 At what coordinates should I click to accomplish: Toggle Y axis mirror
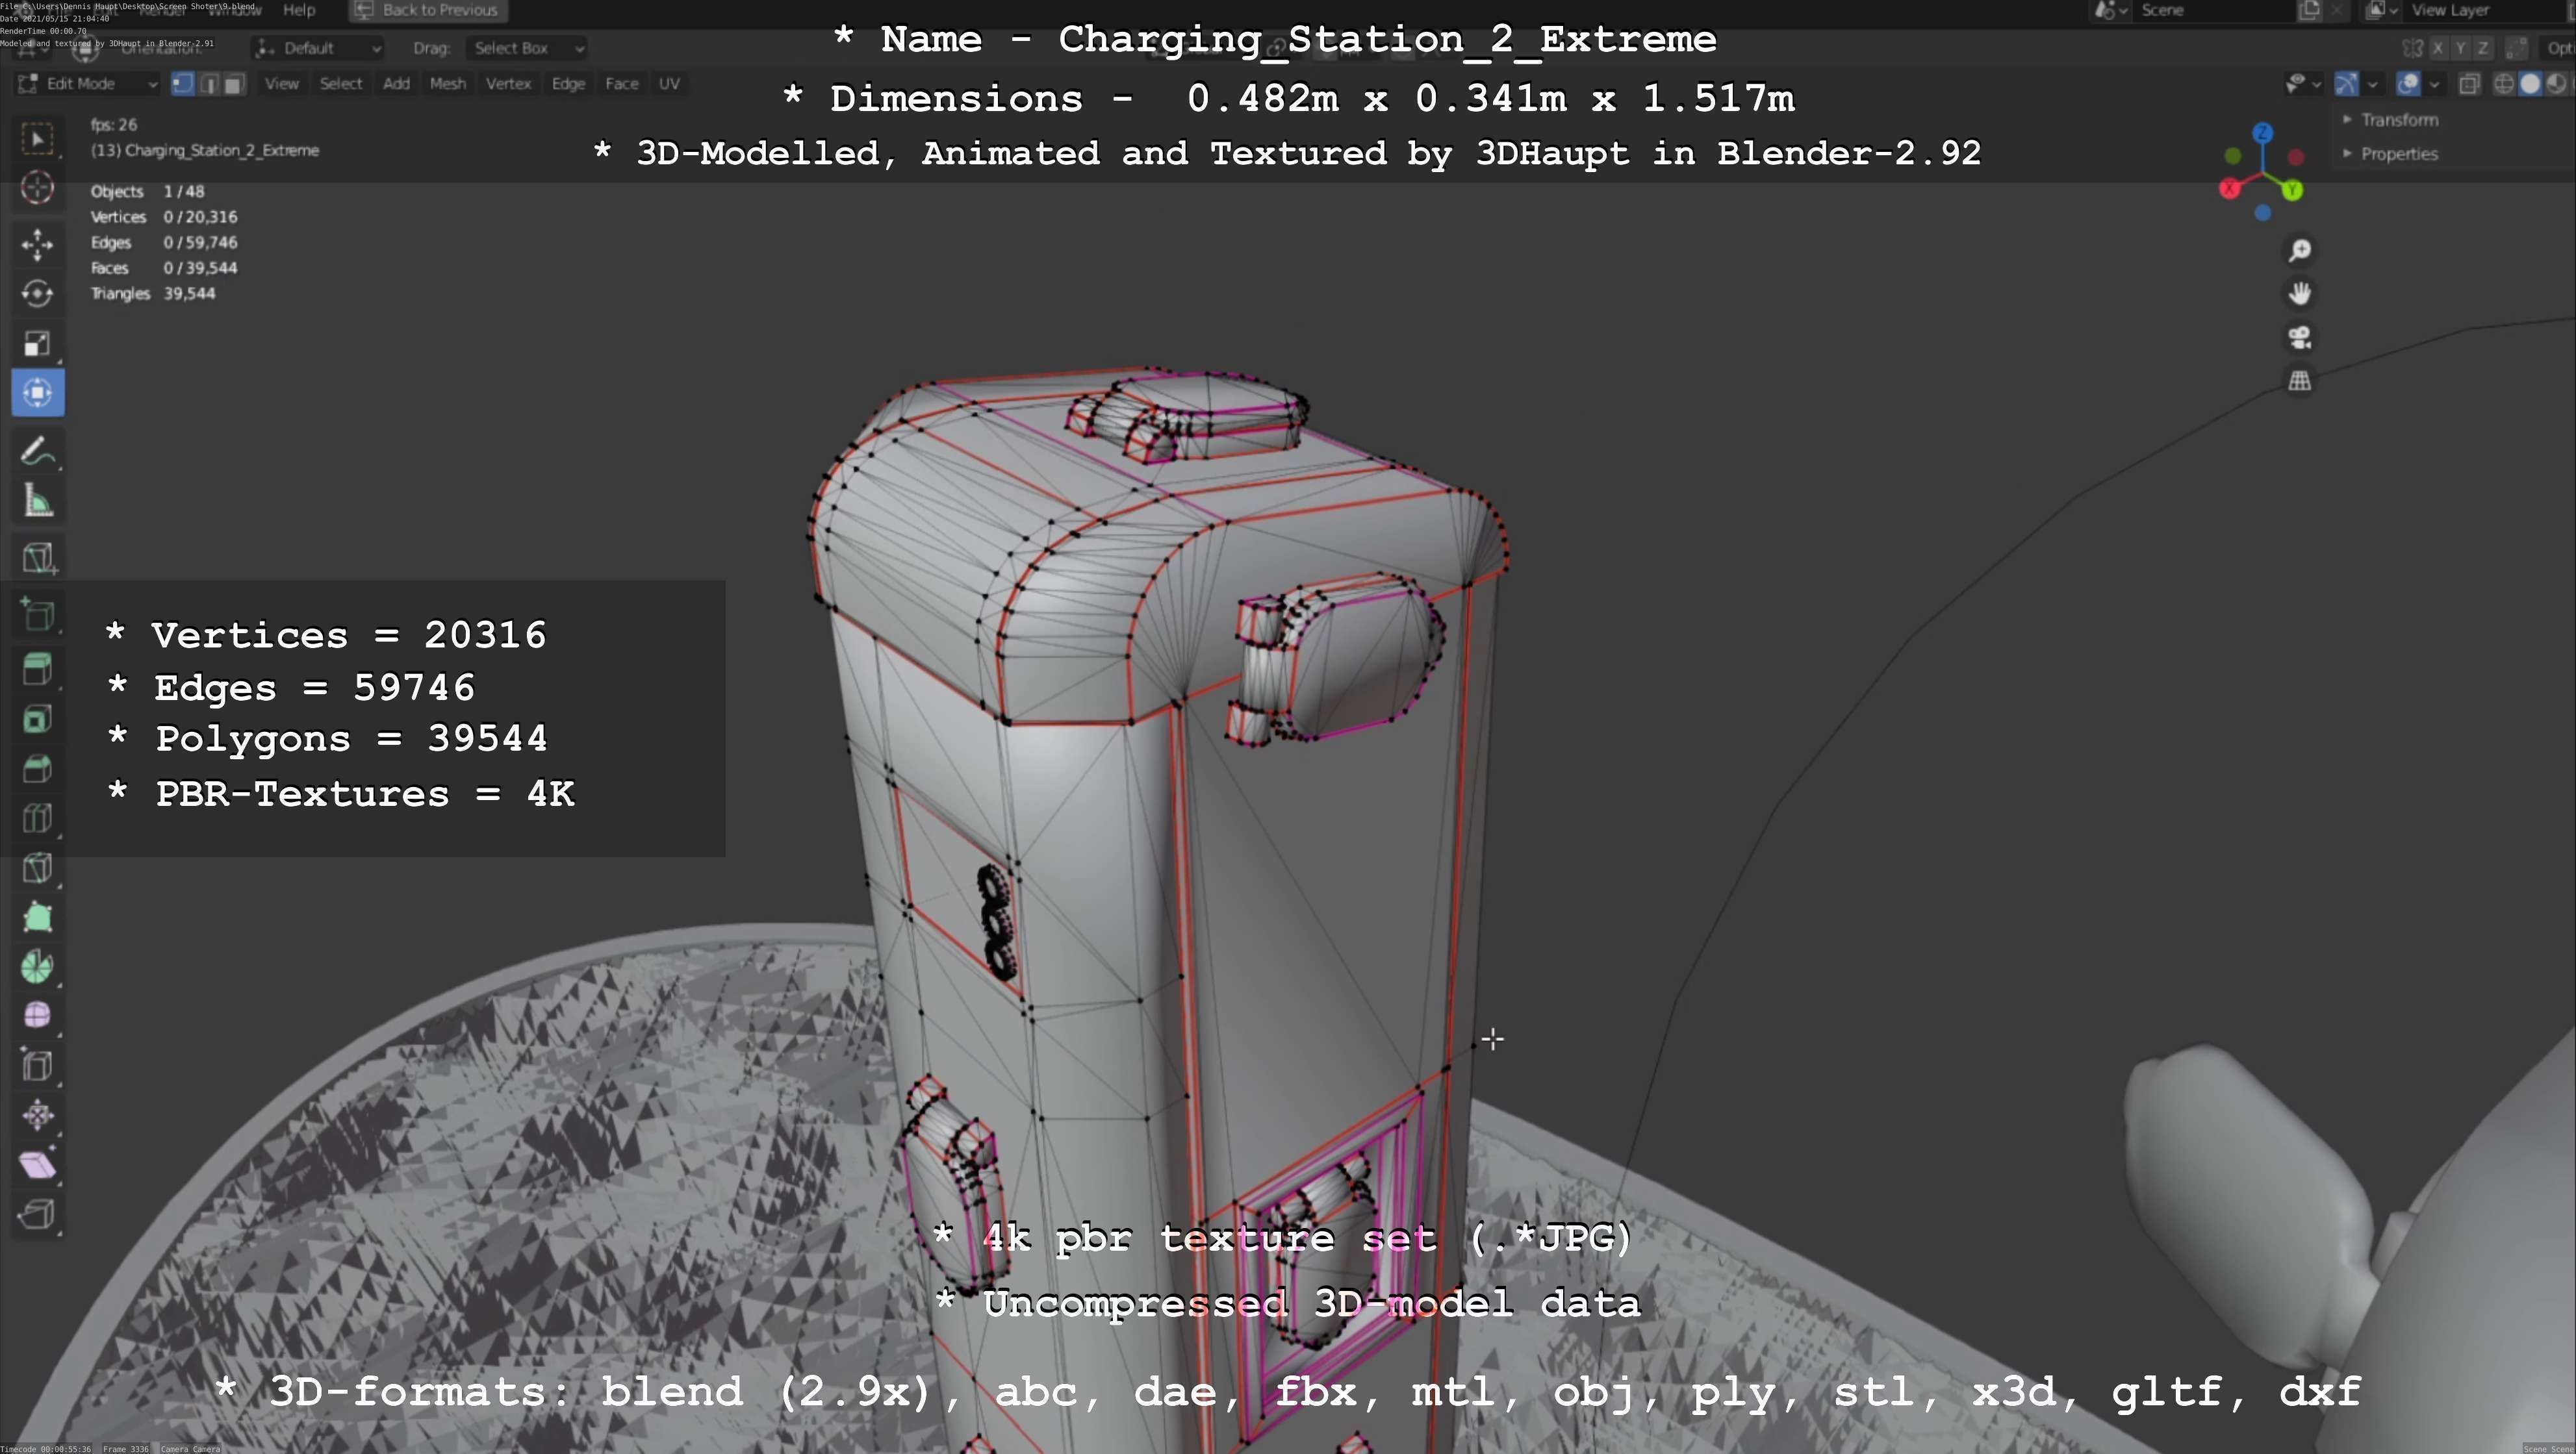(2460, 48)
